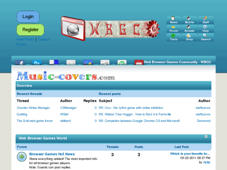Open Tools with green star icon

[174, 37]
